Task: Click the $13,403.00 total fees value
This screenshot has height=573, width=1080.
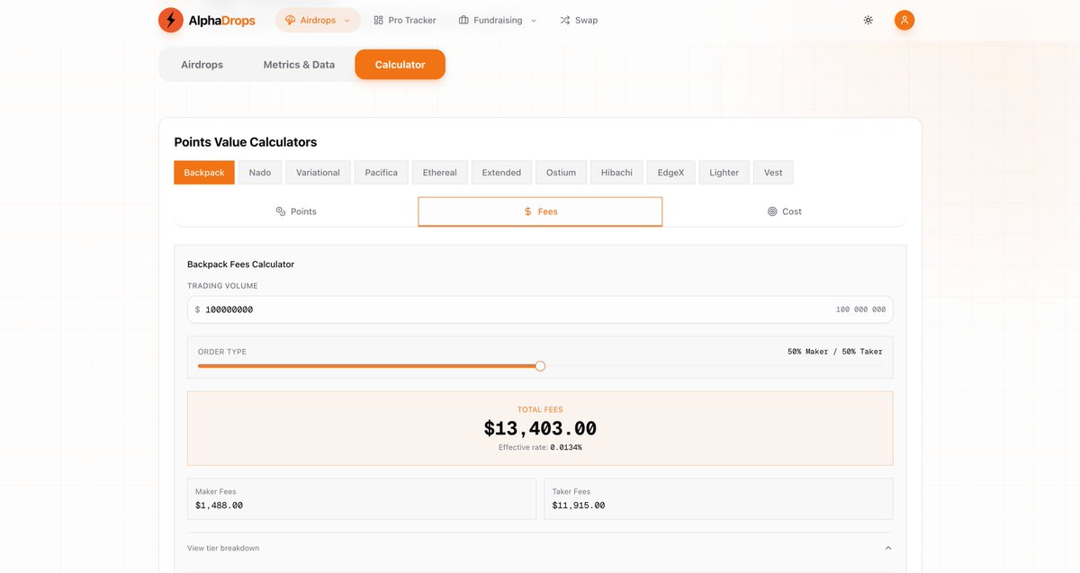Action: (x=540, y=429)
